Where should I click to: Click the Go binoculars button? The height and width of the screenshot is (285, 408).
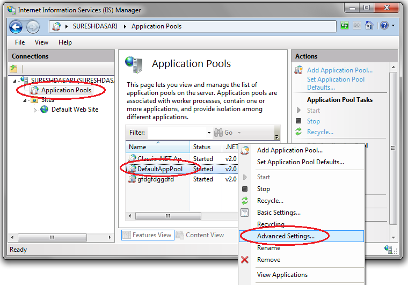[x=223, y=133]
